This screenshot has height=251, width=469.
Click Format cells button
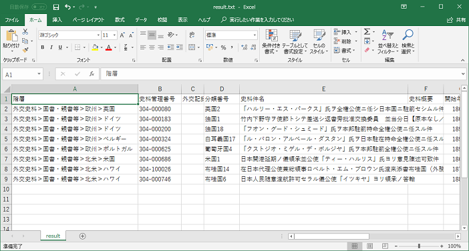tap(345, 50)
